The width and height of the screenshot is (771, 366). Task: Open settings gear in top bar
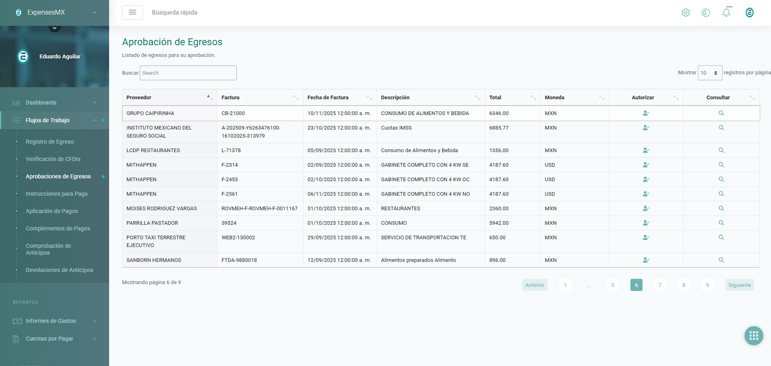pyautogui.click(x=685, y=13)
